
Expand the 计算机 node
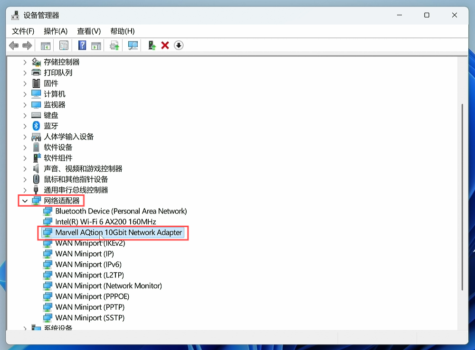tap(25, 94)
